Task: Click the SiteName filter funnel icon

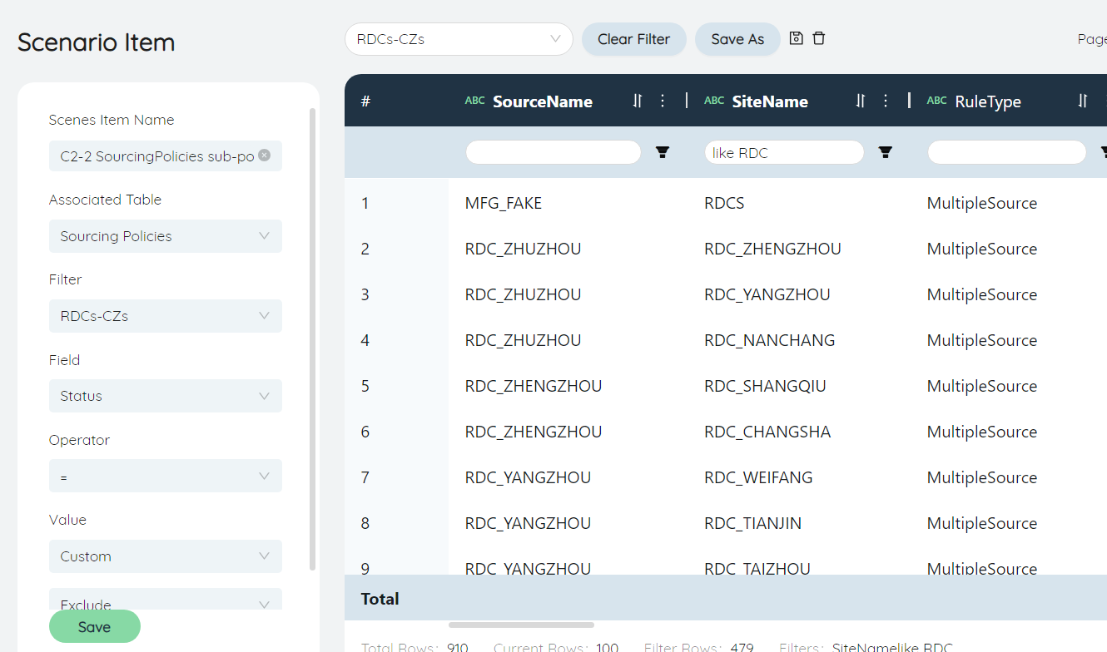Action: 886,152
